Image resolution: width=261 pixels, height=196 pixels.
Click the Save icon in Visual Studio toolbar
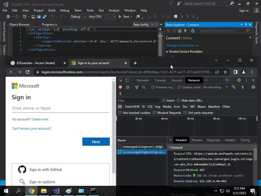pos(39,17)
